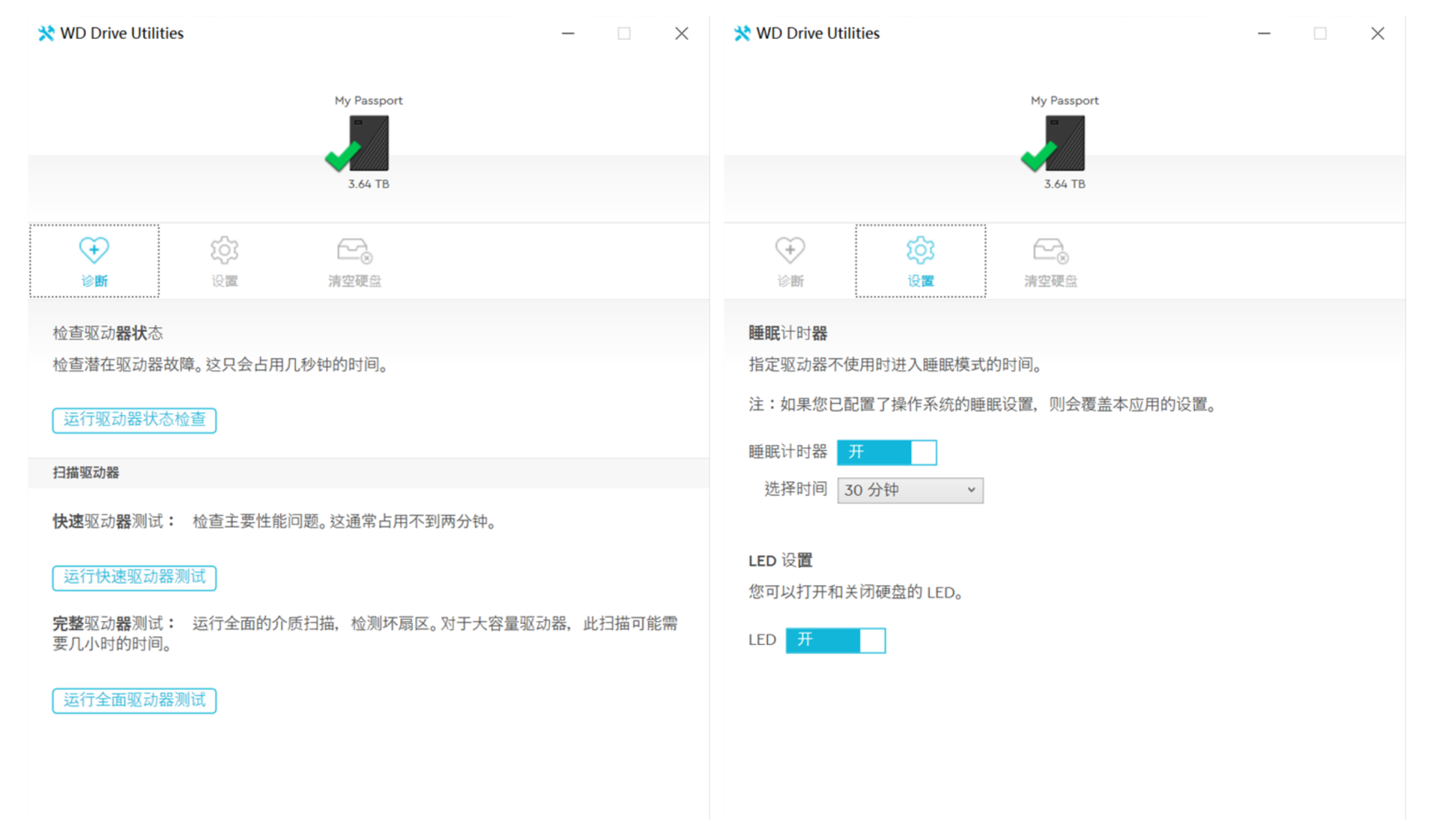Minimize the left WD Drive Utilities window
The image size is (1434, 836).
click(x=568, y=33)
